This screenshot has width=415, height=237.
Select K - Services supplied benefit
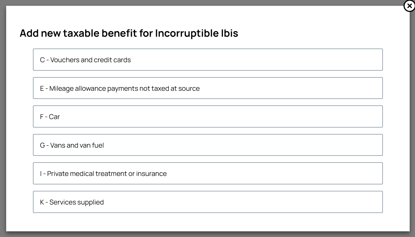click(x=208, y=202)
